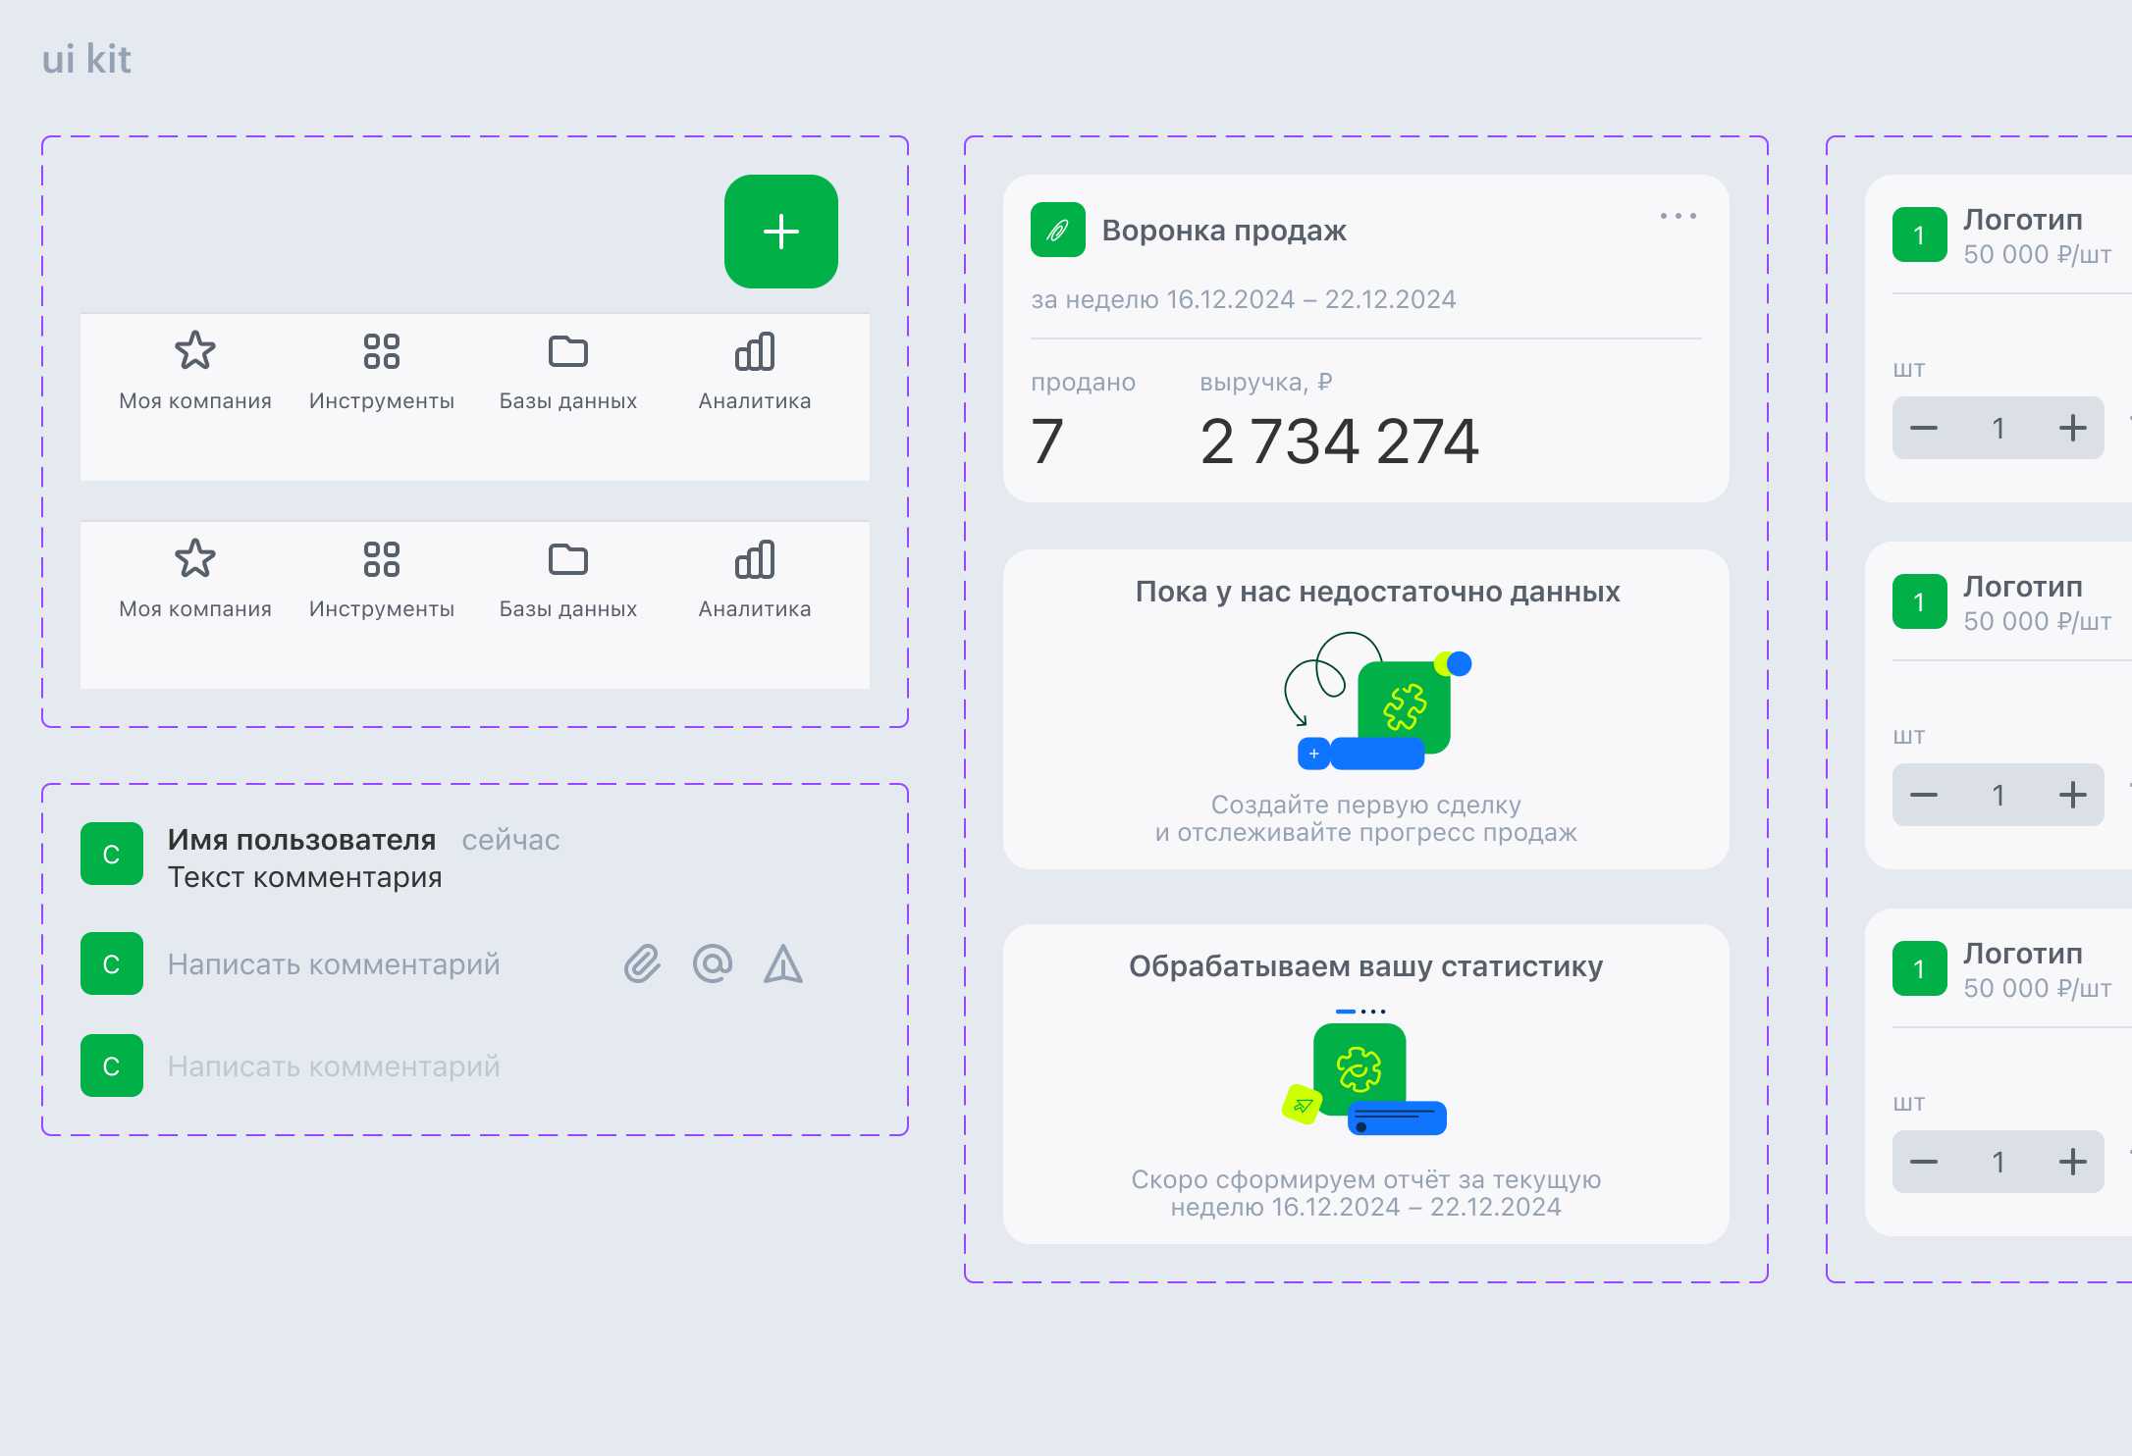Open Базы данных folder in upper bar
The height and width of the screenshot is (1456, 2132).
567,350
